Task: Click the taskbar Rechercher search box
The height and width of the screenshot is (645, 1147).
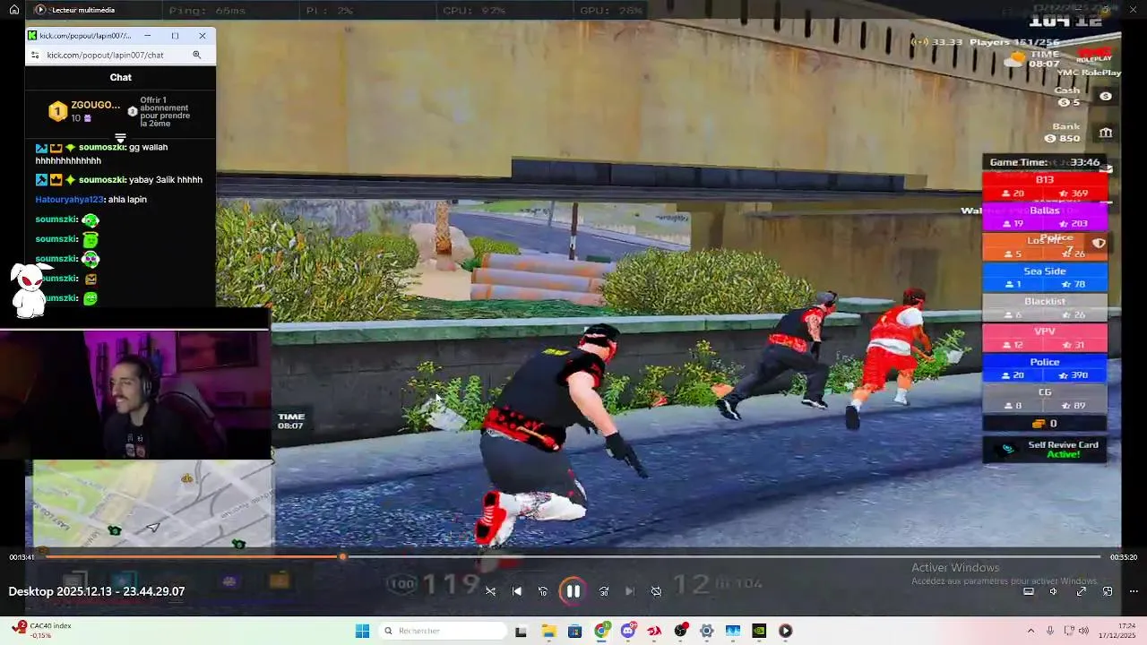Action: point(443,631)
